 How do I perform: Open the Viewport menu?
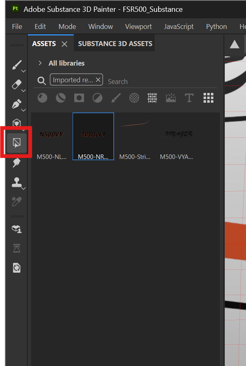pyautogui.click(x=139, y=26)
